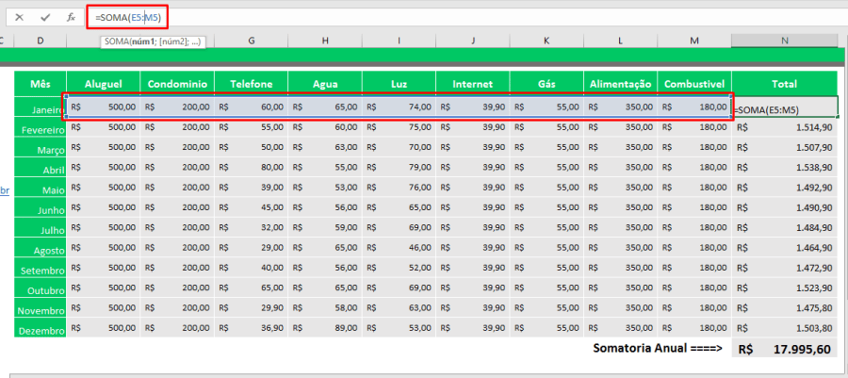The width and height of the screenshot is (848, 378).
Task: Click Julho Telefone value 32,00
Action: (x=252, y=228)
